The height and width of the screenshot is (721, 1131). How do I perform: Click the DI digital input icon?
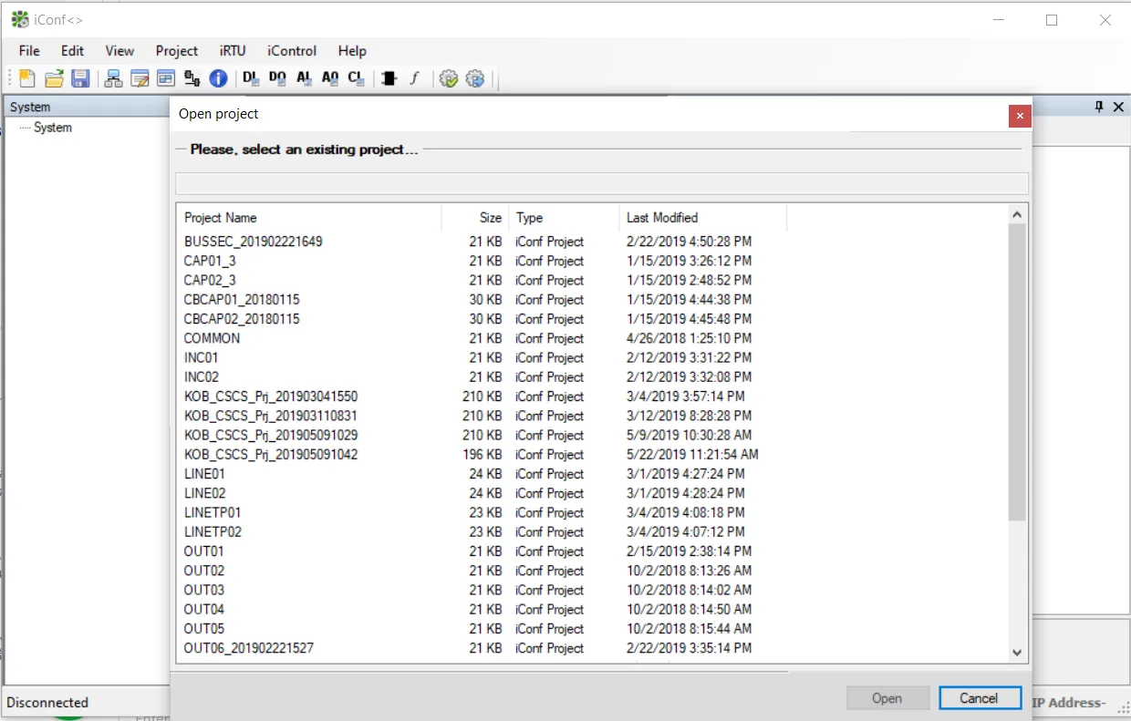point(251,78)
